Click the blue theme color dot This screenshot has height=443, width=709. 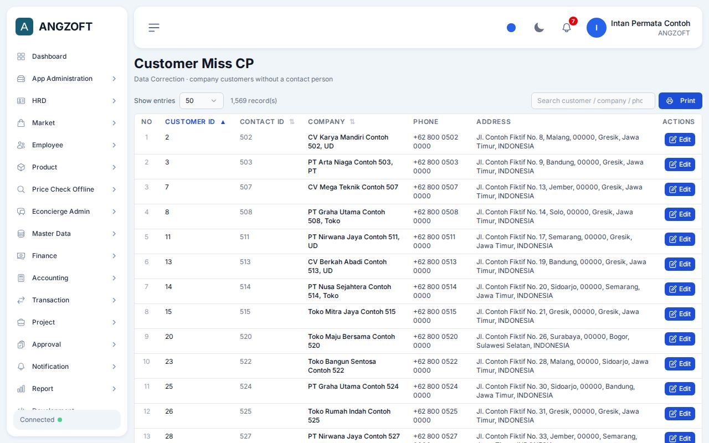pos(511,28)
